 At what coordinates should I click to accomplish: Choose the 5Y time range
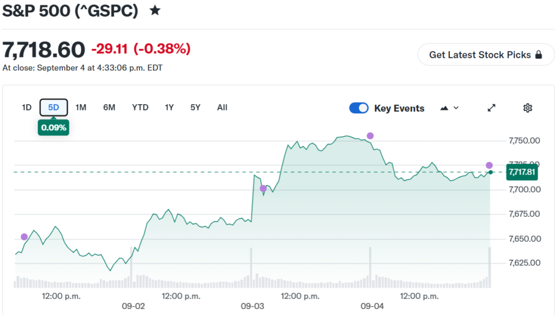point(195,107)
